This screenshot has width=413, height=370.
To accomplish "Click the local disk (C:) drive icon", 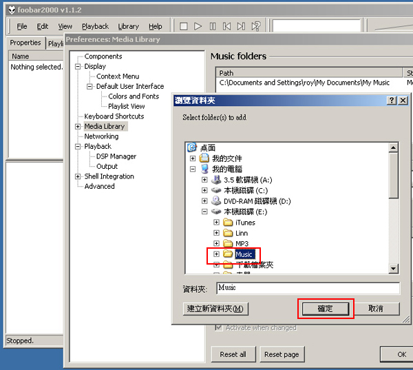I will tap(216, 190).
